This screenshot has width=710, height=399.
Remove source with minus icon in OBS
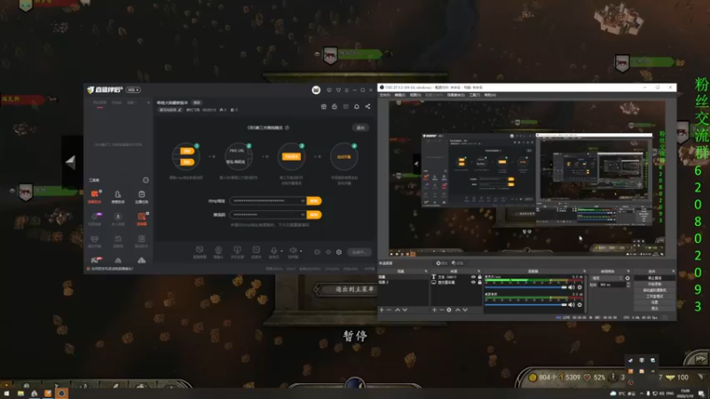pyautogui.click(x=441, y=309)
